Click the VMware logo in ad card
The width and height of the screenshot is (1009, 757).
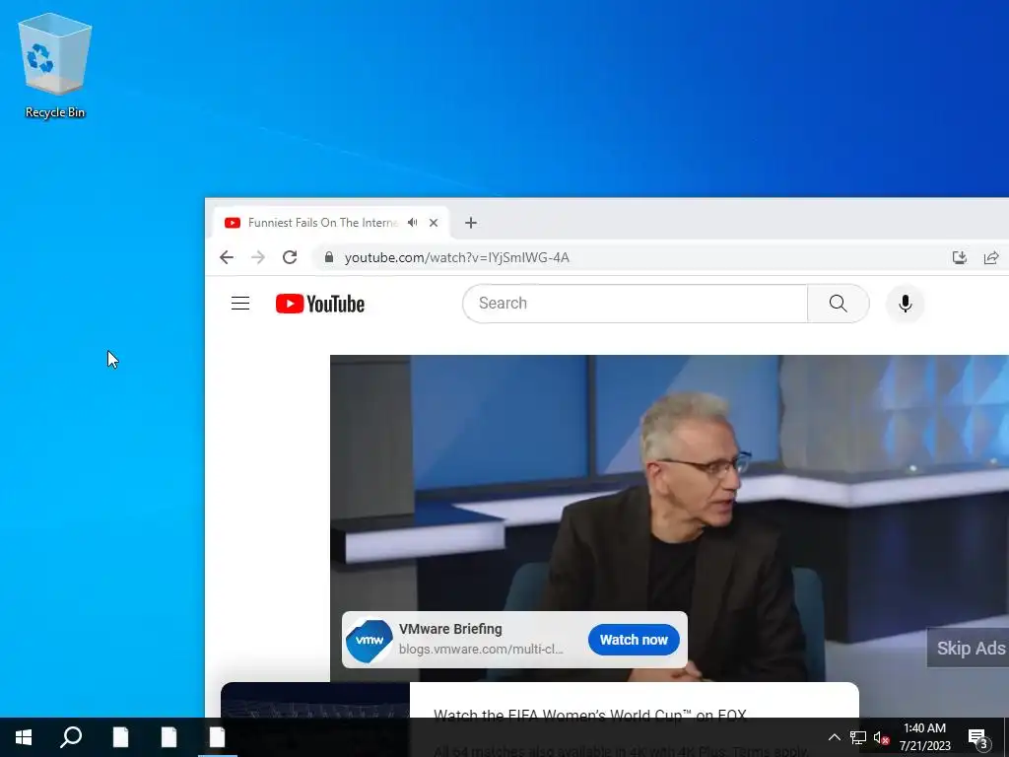[370, 640]
